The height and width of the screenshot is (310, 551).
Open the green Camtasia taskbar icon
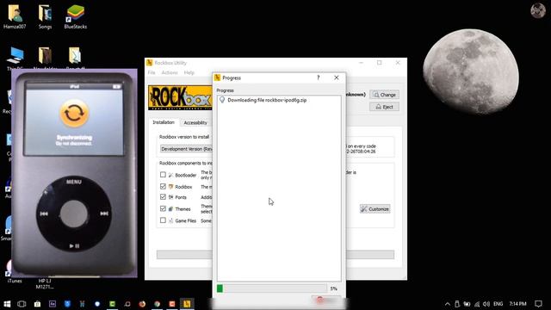[x=113, y=304]
